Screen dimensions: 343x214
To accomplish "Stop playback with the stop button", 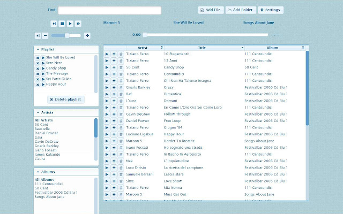I will click(x=62, y=24).
